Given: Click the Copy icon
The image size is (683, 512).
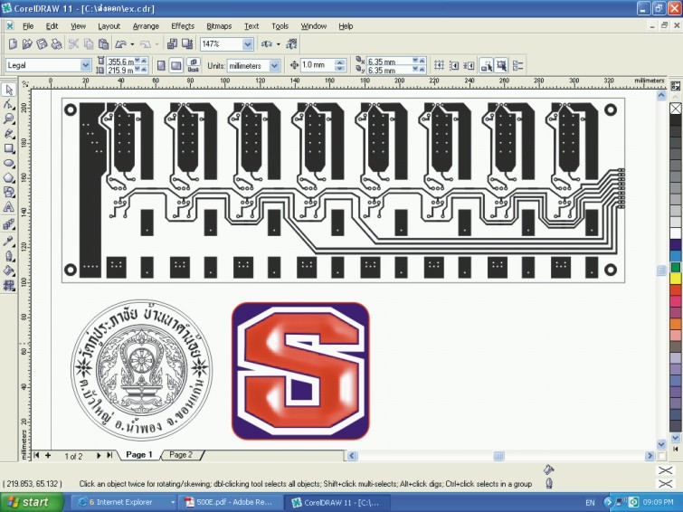Looking at the screenshot, I should 89,44.
